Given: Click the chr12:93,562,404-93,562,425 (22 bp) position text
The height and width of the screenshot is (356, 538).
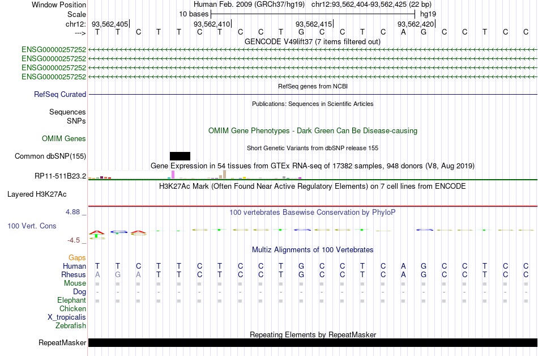Looking at the screenshot, I should tap(372, 5).
